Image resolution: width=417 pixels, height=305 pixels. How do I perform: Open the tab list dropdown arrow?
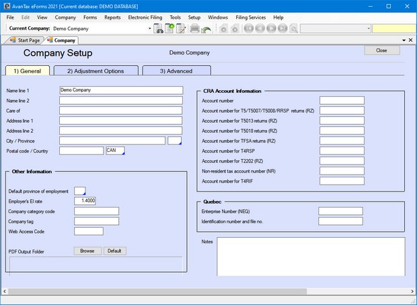click(x=404, y=40)
